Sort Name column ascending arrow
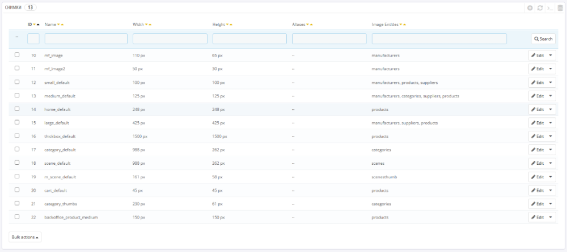Screen dimensions: 567x252 tap(62, 25)
